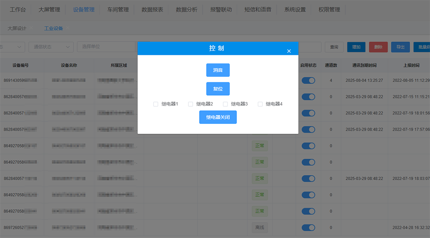Click the 消音 mute button
The image size is (430, 238).
coord(218,70)
